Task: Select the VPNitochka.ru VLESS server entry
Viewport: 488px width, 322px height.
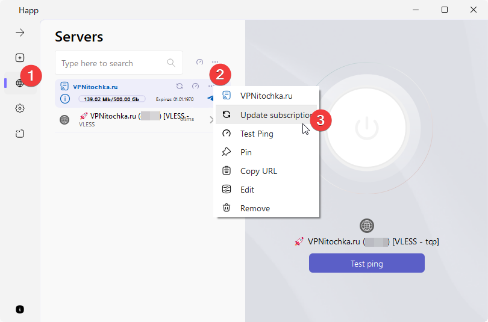Action: tap(136, 120)
